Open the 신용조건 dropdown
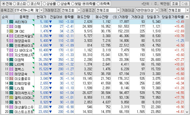This screenshot has width=190, height=115. [x=118, y=11]
